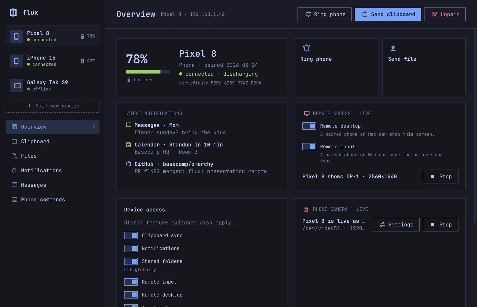Go to the Files section
The image size is (477, 307).
[52, 156]
